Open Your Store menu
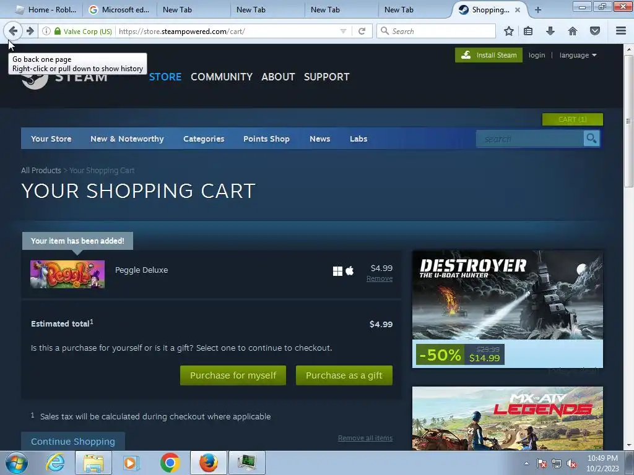This screenshot has width=634, height=475. tap(51, 139)
